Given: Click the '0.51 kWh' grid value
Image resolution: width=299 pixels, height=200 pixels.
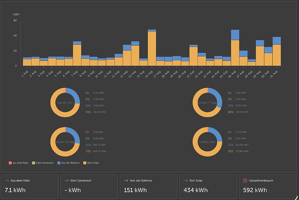Looking at the screenshot, I should [x=99, y=93].
